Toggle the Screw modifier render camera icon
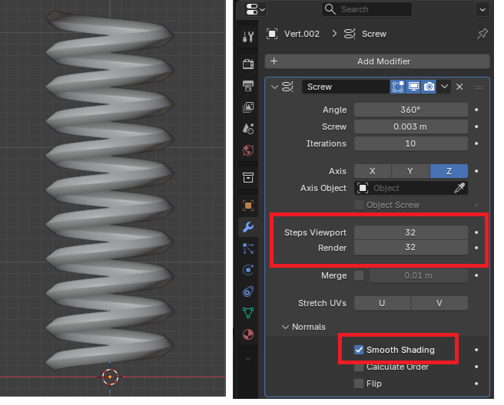504x405 pixels. [429, 87]
